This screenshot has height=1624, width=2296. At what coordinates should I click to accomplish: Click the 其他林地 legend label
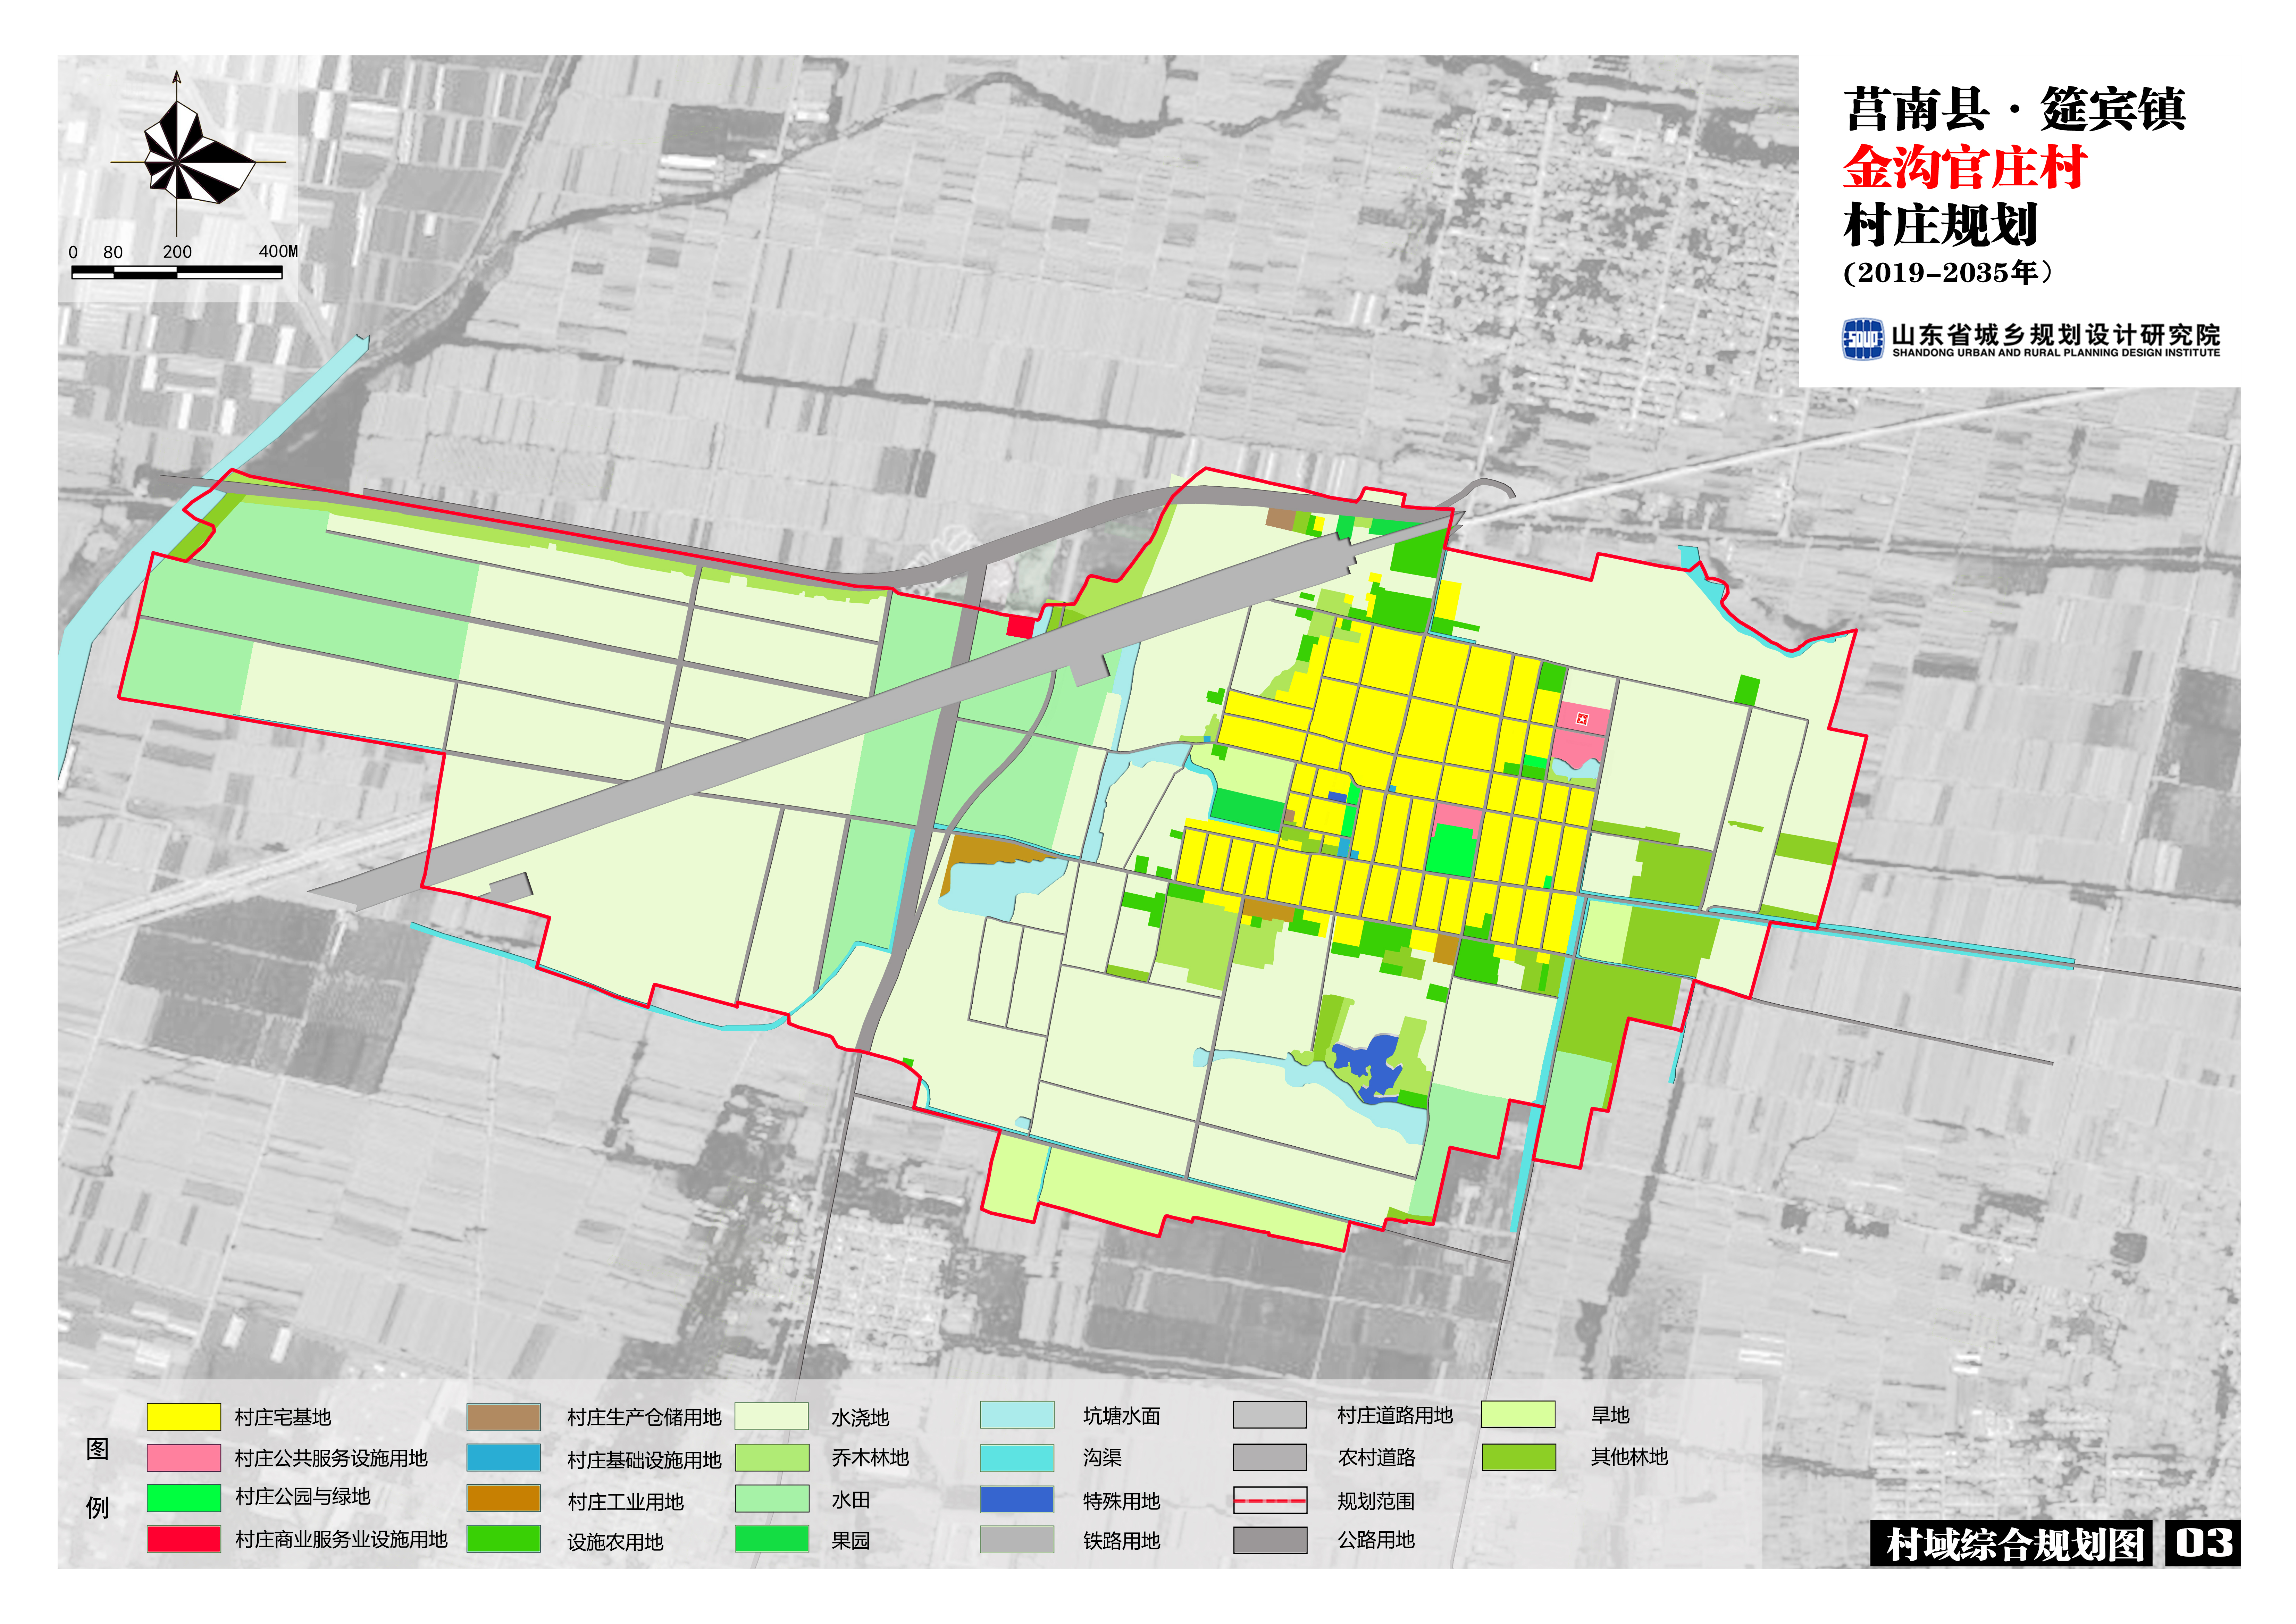click(x=1629, y=1457)
